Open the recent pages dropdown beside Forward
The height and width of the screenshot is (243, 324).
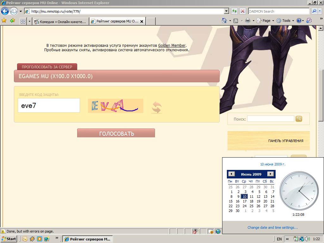point(21,11)
